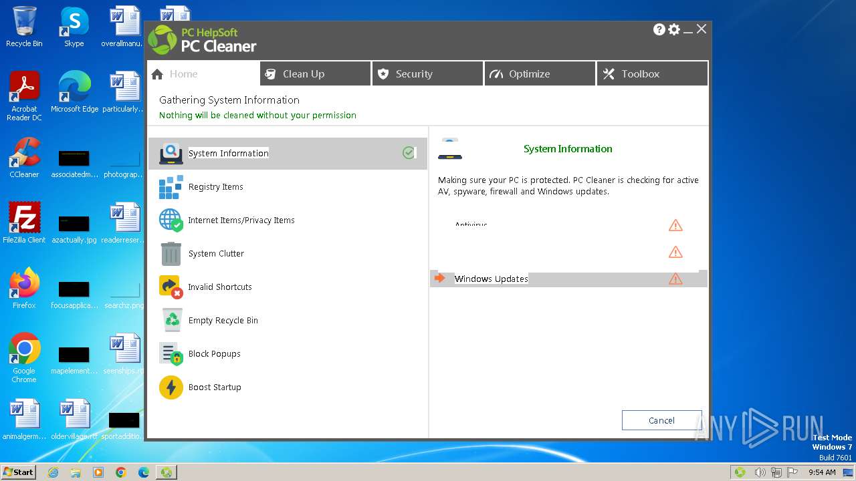Click the Internet Items globe icon

tap(171, 220)
